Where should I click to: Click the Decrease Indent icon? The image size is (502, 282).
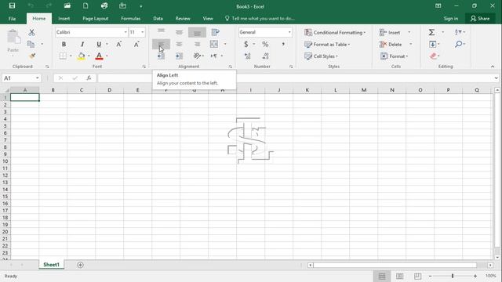point(161,56)
